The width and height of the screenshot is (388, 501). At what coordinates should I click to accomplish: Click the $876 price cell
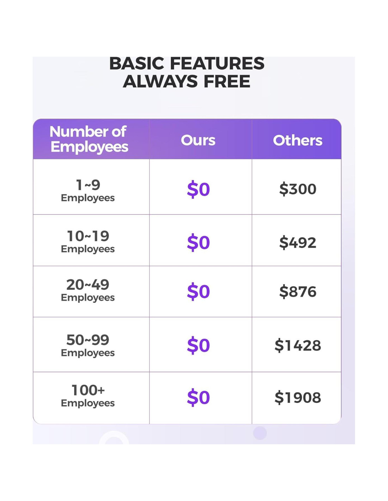point(297,291)
